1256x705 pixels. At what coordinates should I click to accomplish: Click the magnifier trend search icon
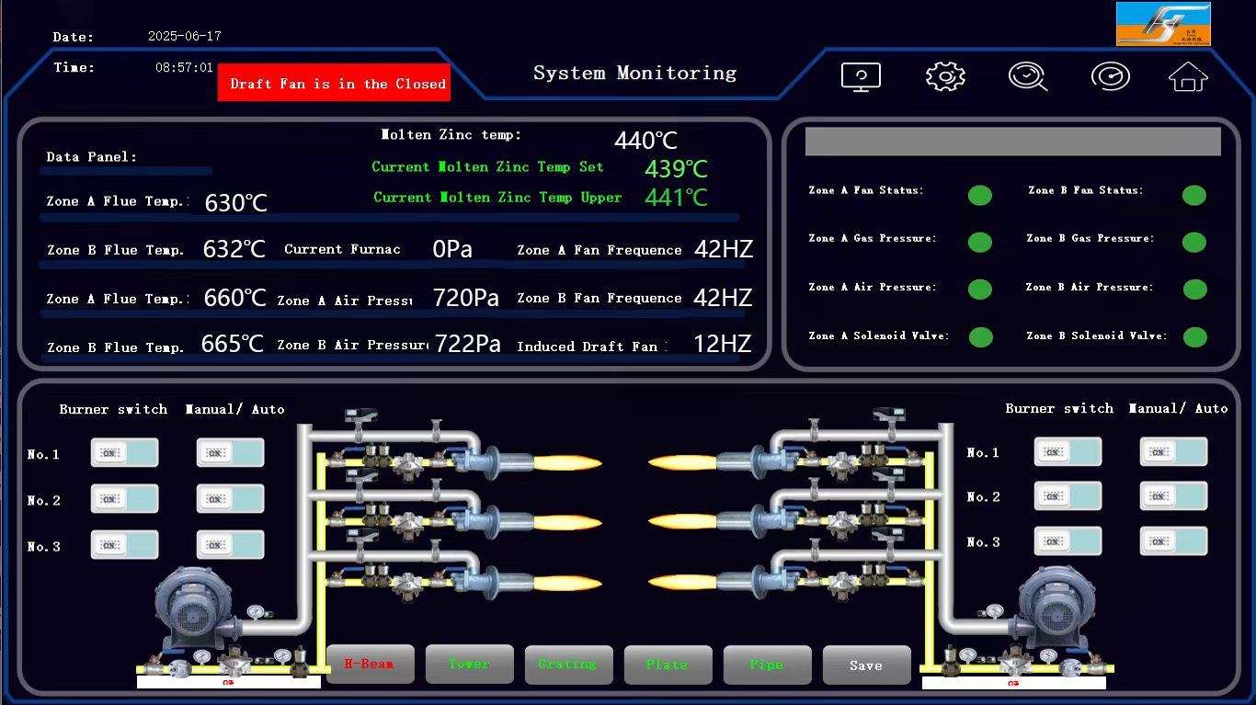(x=1027, y=76)
